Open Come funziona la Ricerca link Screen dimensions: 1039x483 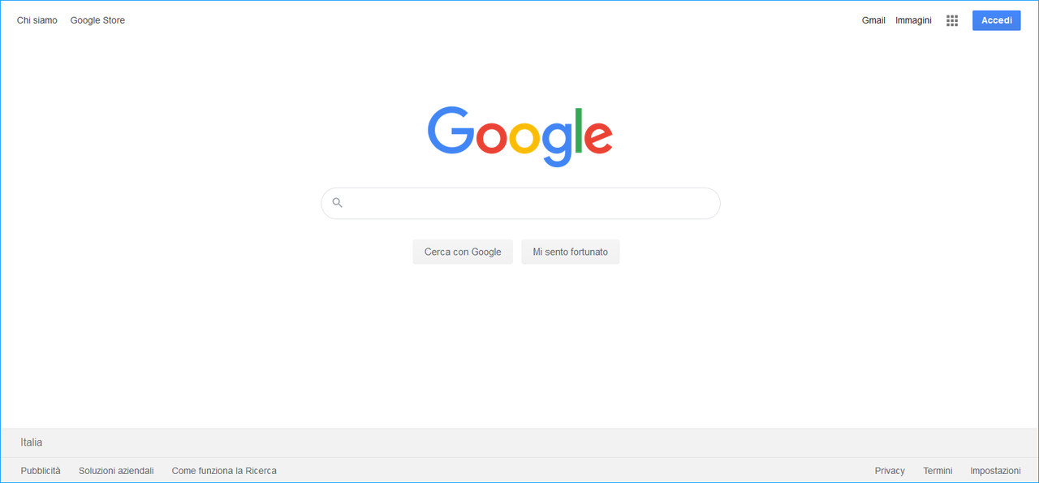224,471
